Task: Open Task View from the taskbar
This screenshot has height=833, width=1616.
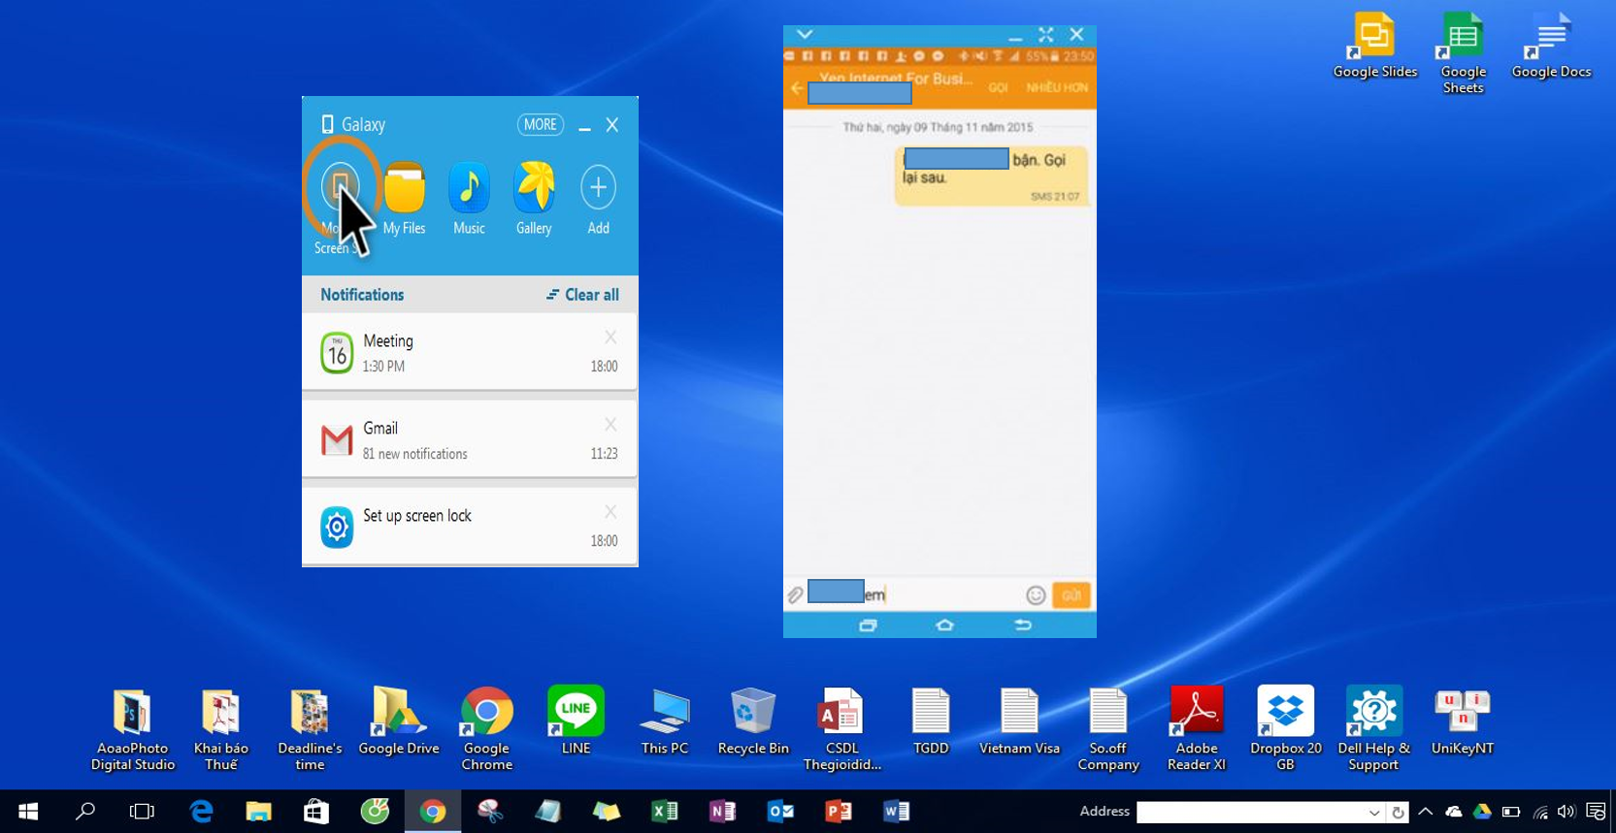Action: tap(142, 812)
